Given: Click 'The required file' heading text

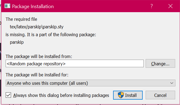Looking at the screenshot, I should coord(21,19).
